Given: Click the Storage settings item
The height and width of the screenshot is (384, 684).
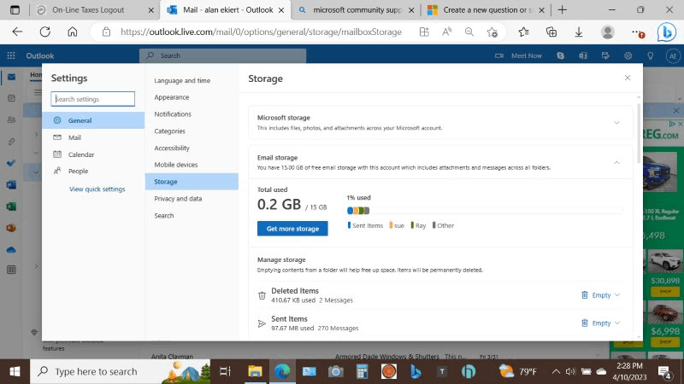Looking at the screenshot, I should click(x=192, y=182).
